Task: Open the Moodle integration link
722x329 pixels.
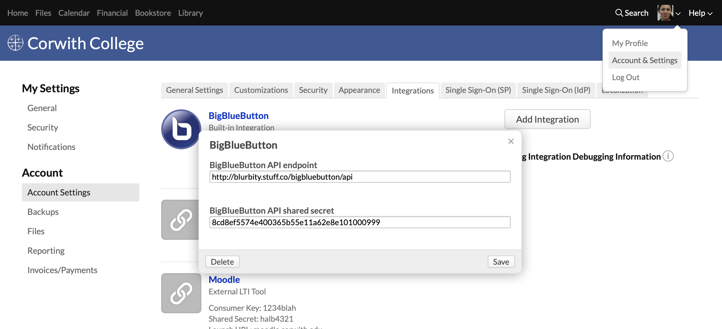Action: tap(224, 279)
